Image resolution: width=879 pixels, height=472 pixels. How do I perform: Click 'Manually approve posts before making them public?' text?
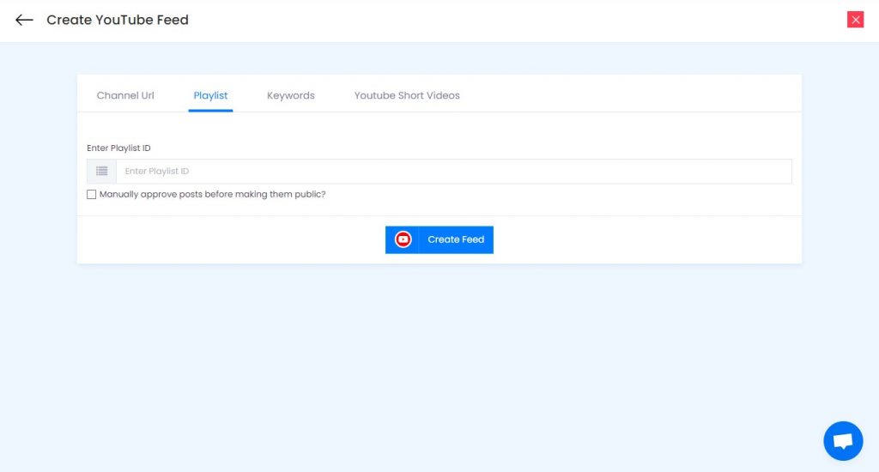(213, 194)
